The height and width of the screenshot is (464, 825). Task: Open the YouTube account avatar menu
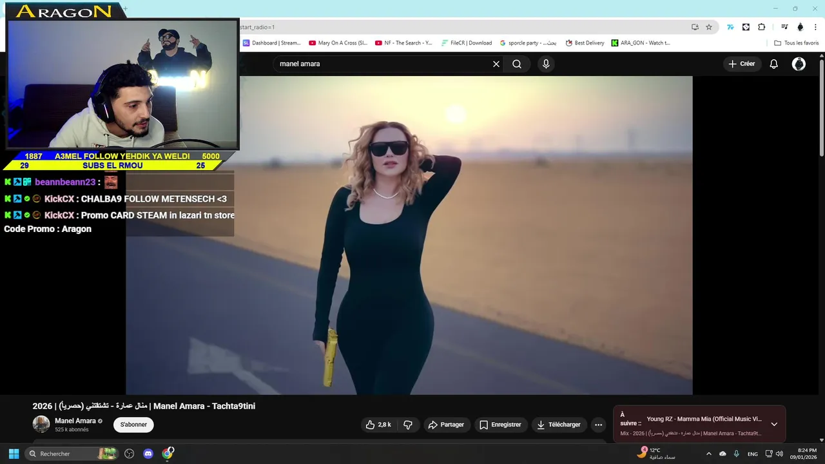(x=799, y=64)
